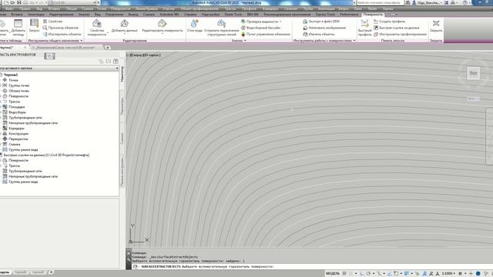
Task: Open the BIM 360 ribbon tab
Action: [253, 15]
